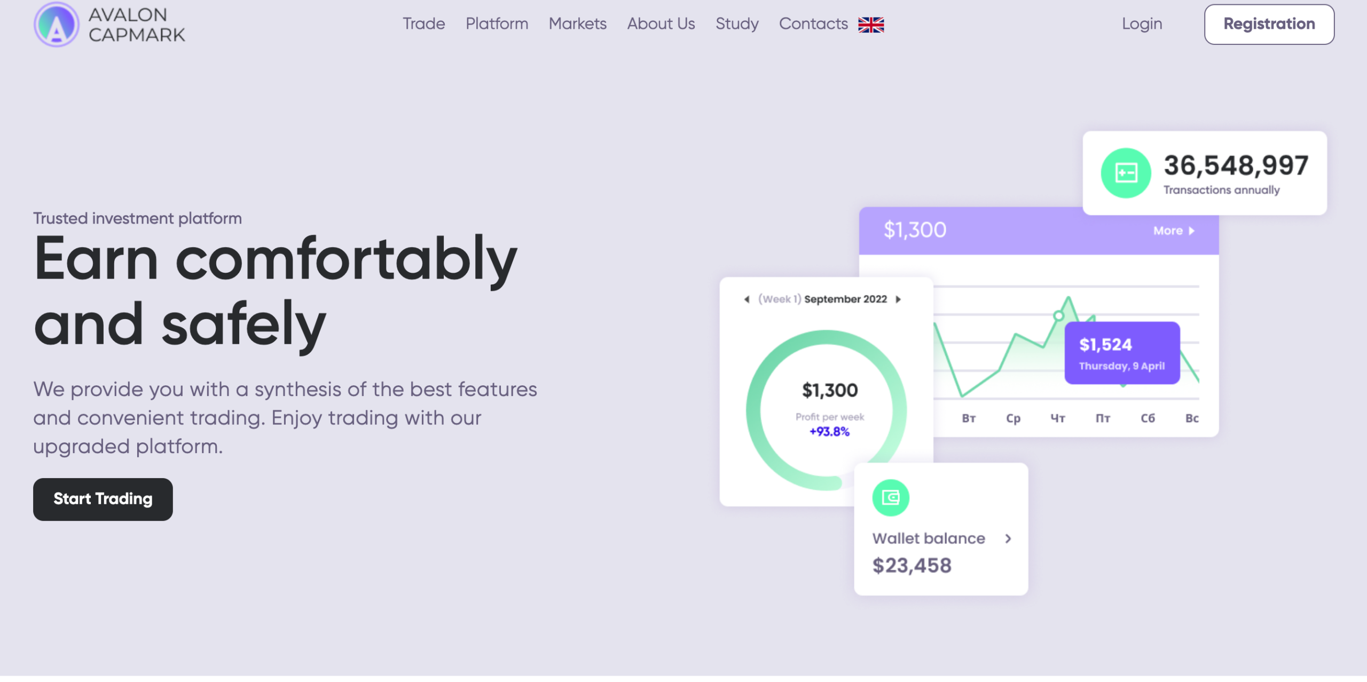Click the green wallet icon
Viewport: 1367px width, 682px height.
click(891, 498)
